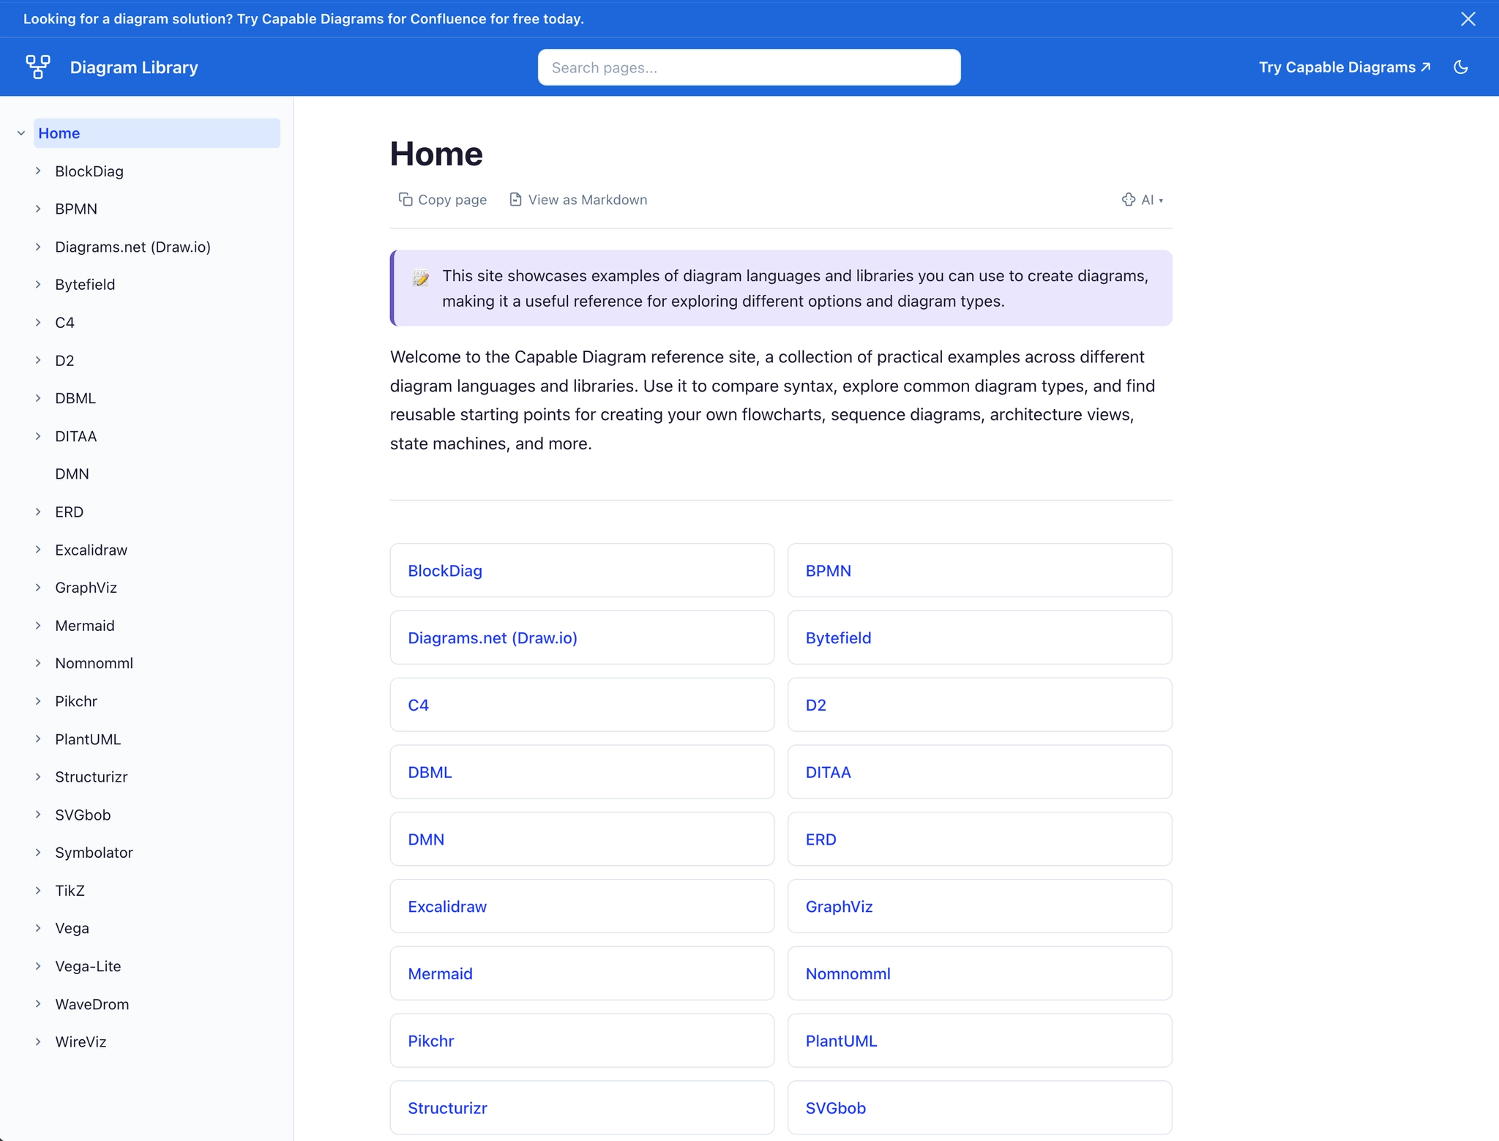Open Try Capable Diagrams link

pyautogui.click(x=1345, y=67)
